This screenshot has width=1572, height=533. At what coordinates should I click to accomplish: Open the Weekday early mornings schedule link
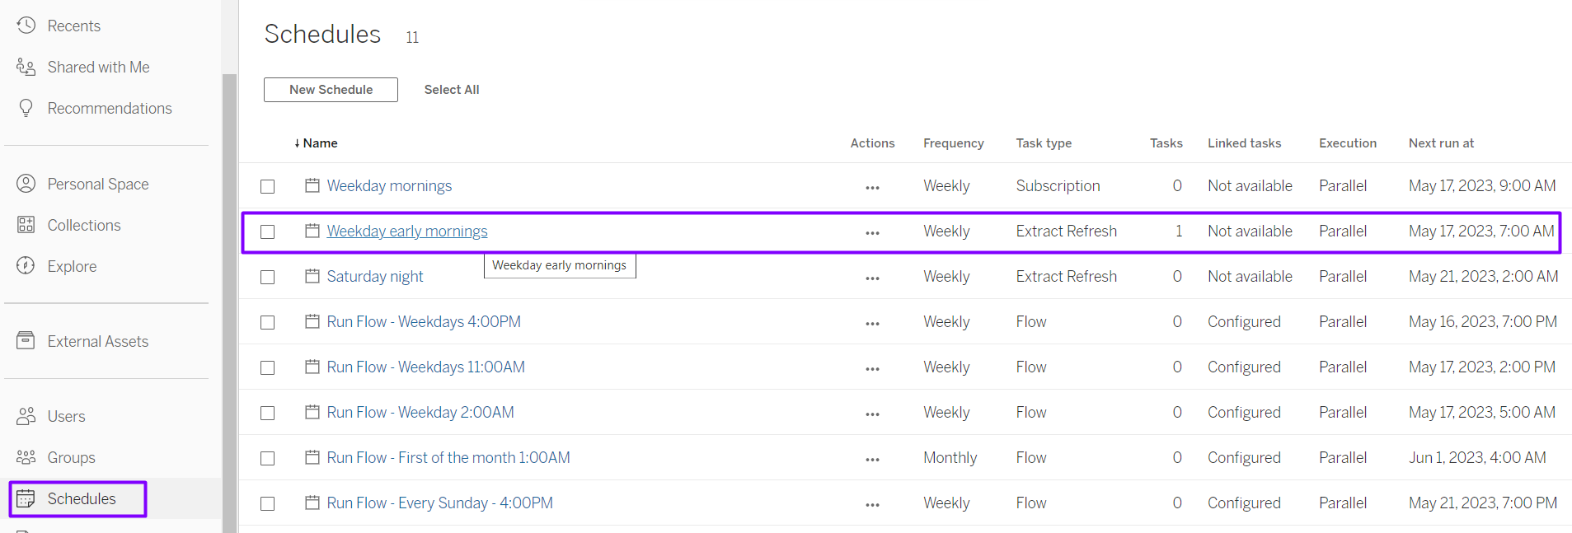407,231
